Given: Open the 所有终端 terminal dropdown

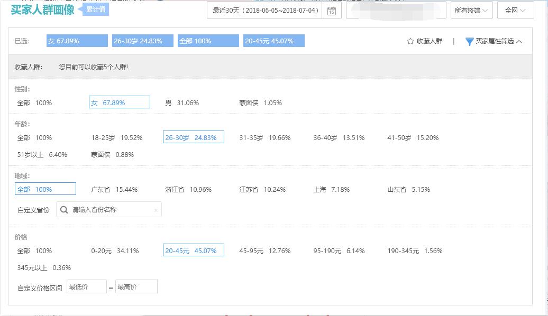Looking at the screenshot, I should [x=471, y=10].
